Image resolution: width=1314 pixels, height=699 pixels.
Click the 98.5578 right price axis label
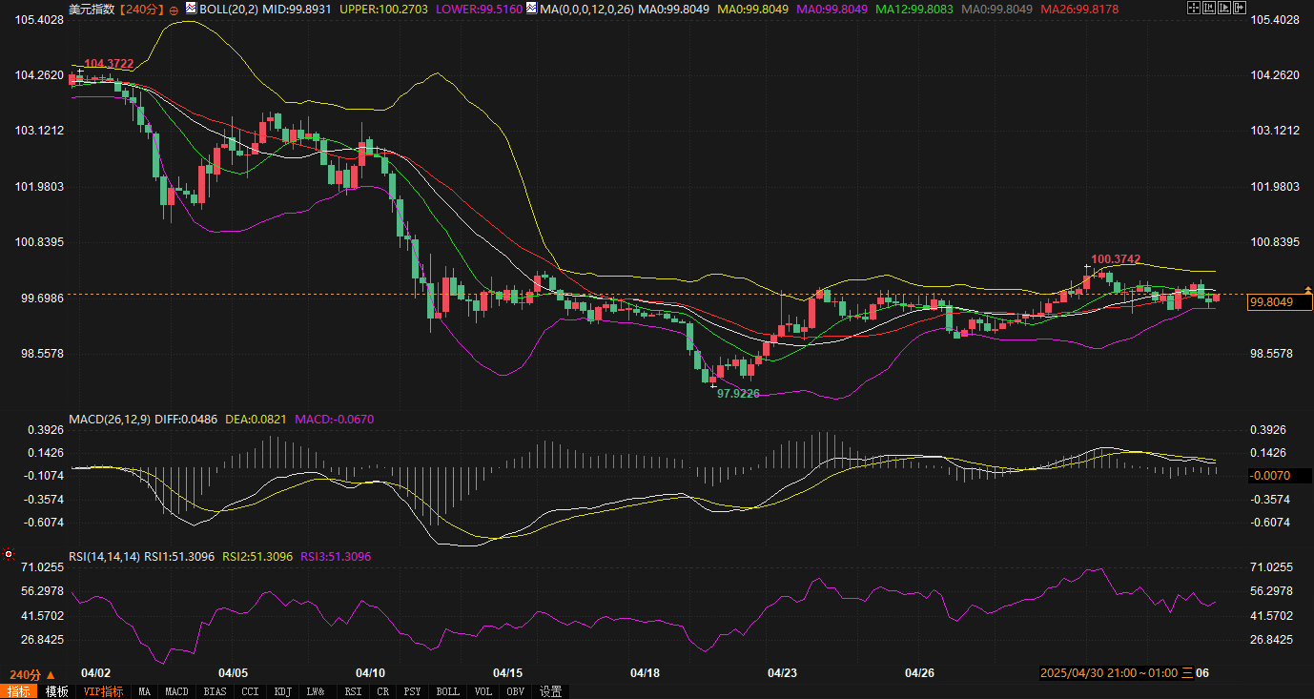[x=1272, y=354]
